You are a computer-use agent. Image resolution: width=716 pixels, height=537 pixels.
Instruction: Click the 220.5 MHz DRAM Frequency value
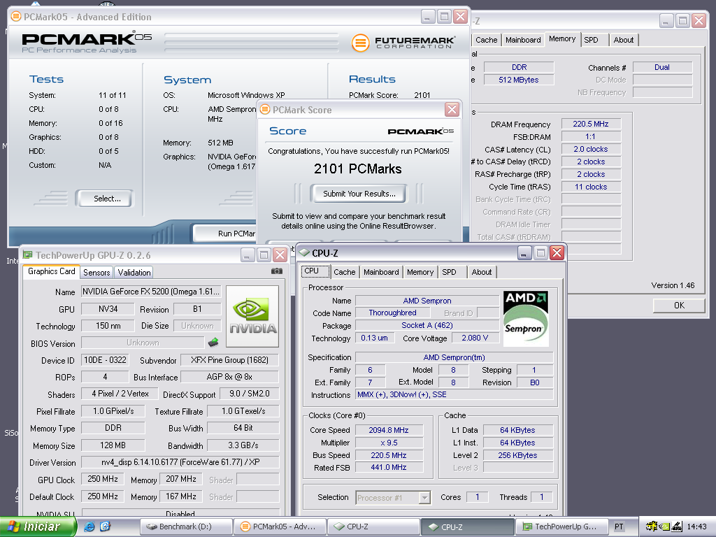click(591, 124)
